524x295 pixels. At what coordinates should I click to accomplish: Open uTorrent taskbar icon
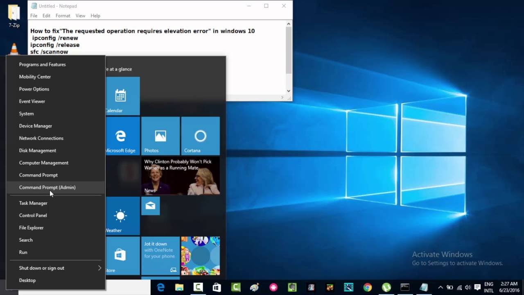point(386,288)
